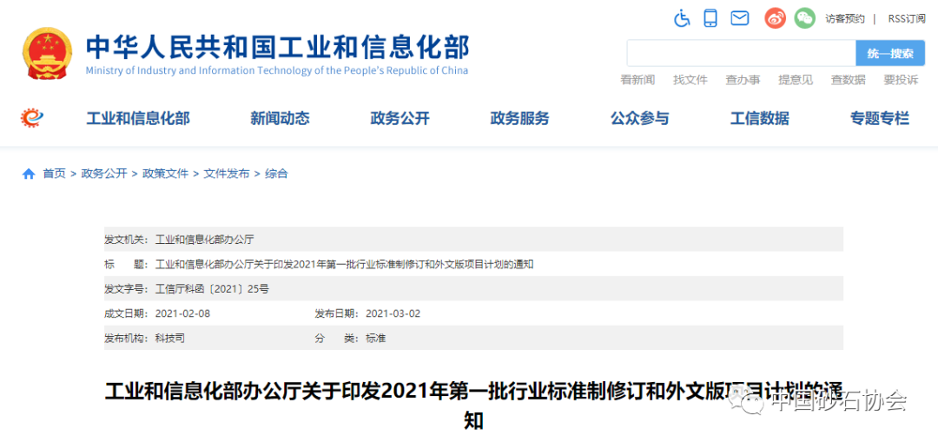This screenshot has height=442, width=938.
Task: Open the 政务服务 navigation menu
Action: coord(519,118)
